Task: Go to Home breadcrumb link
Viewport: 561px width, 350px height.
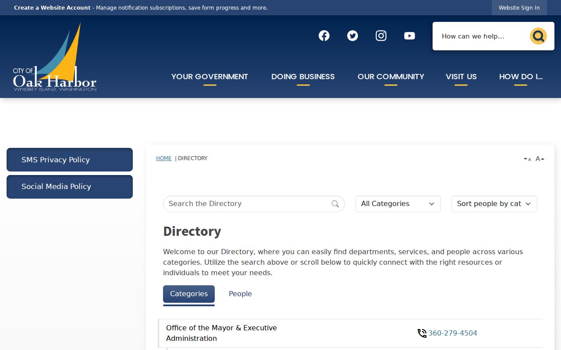Action: (164, 158)
